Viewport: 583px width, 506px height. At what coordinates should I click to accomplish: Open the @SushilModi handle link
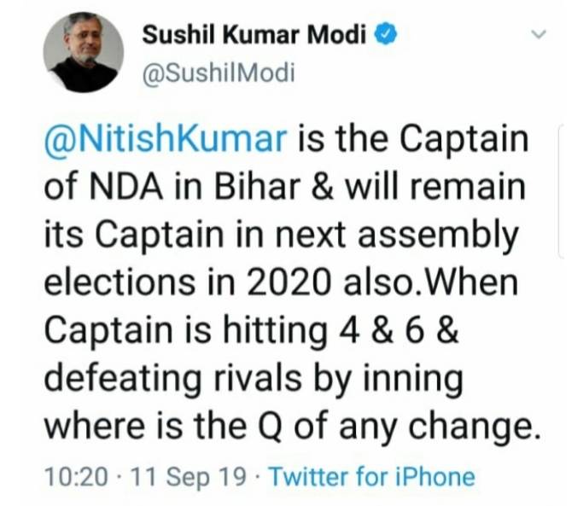[218, 73]
